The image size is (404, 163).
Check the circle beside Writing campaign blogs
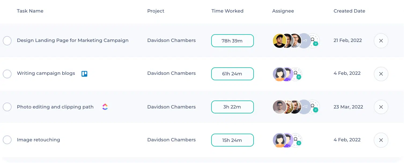point(7,74)
